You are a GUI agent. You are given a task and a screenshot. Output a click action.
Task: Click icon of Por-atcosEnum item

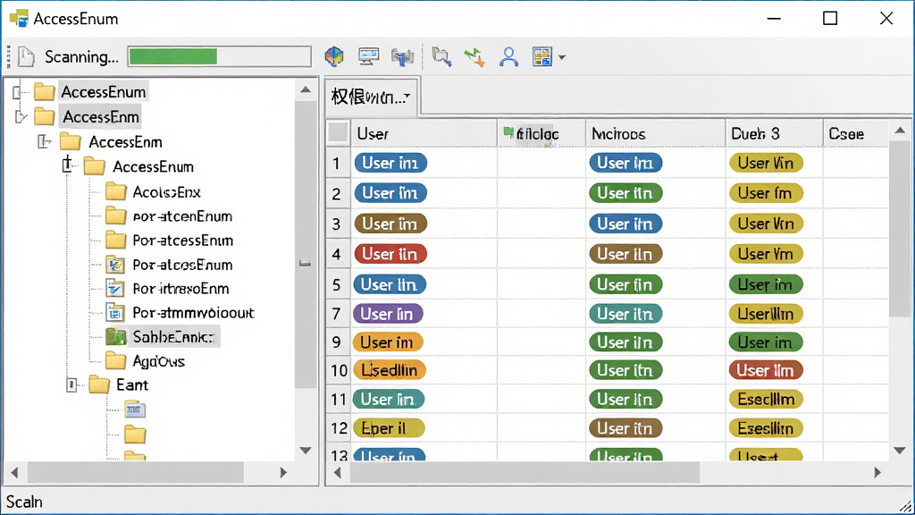click(115, 265)
